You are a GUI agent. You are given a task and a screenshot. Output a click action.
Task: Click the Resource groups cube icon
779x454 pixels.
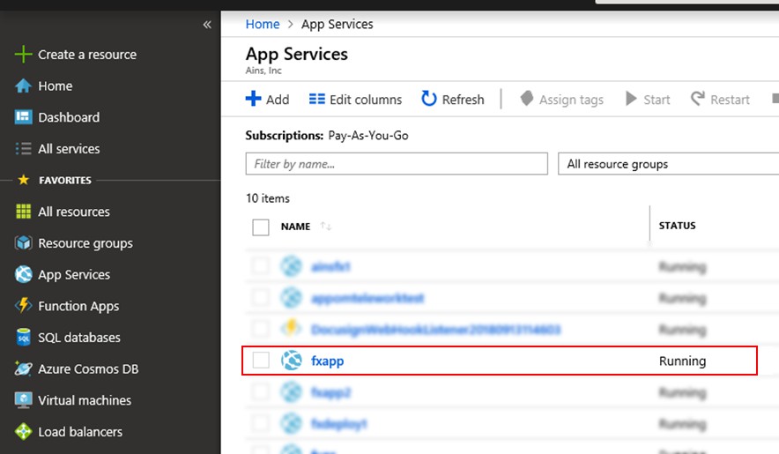point(23,243)
